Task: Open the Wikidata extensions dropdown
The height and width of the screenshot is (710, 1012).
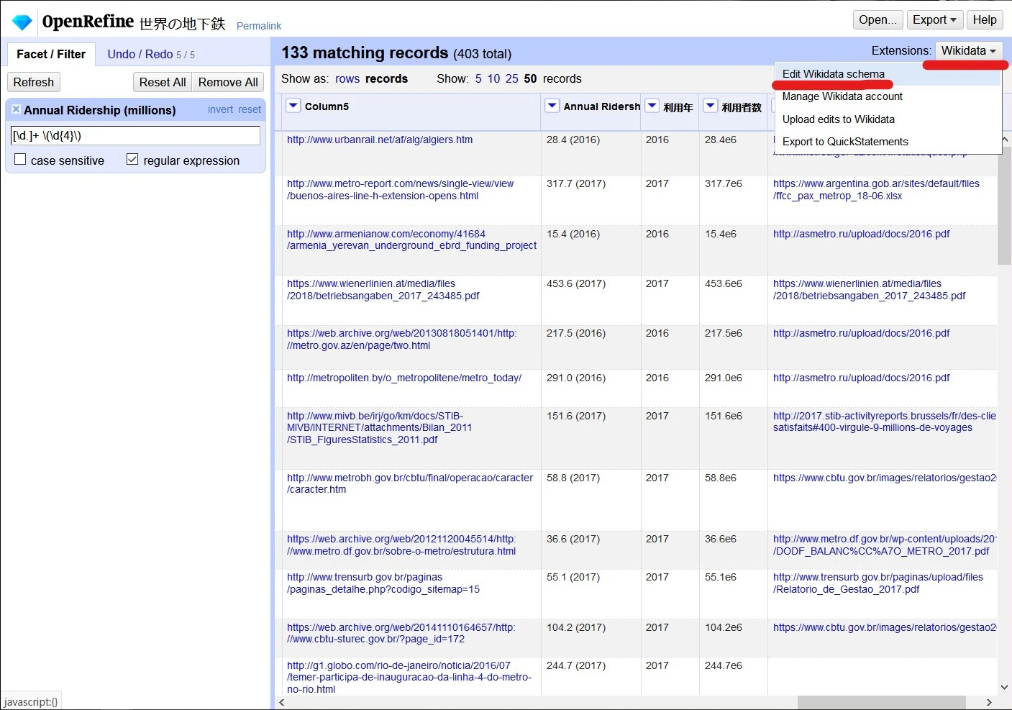Action: tap(969, 50)
